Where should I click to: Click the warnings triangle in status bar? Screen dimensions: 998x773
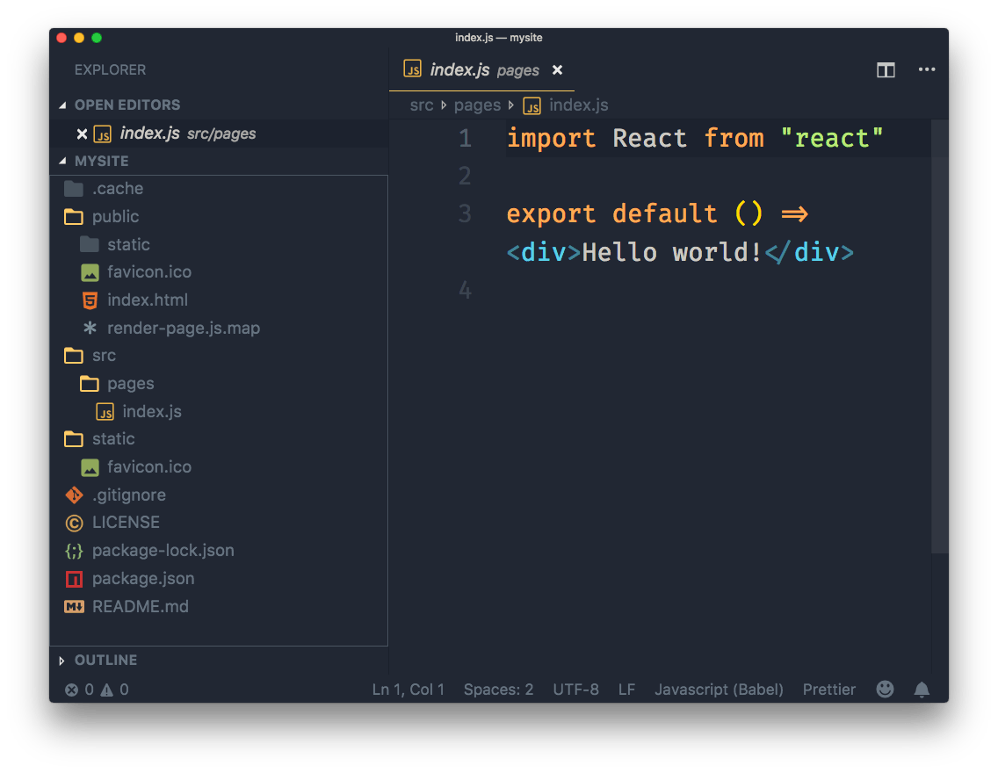pyautogui.click(x=106, y=690)
